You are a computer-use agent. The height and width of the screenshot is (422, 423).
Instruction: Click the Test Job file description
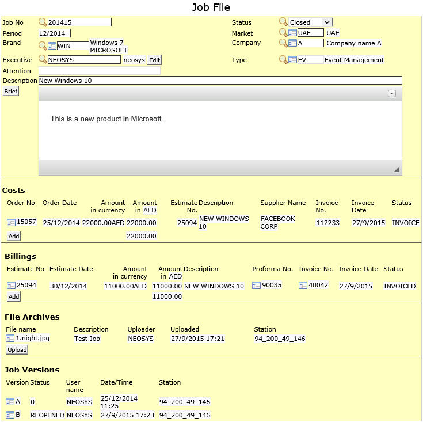click(x=87, y=339)
